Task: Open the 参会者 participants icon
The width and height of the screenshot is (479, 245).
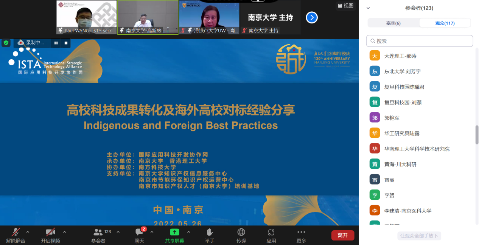Action: (x=98, y=232)
